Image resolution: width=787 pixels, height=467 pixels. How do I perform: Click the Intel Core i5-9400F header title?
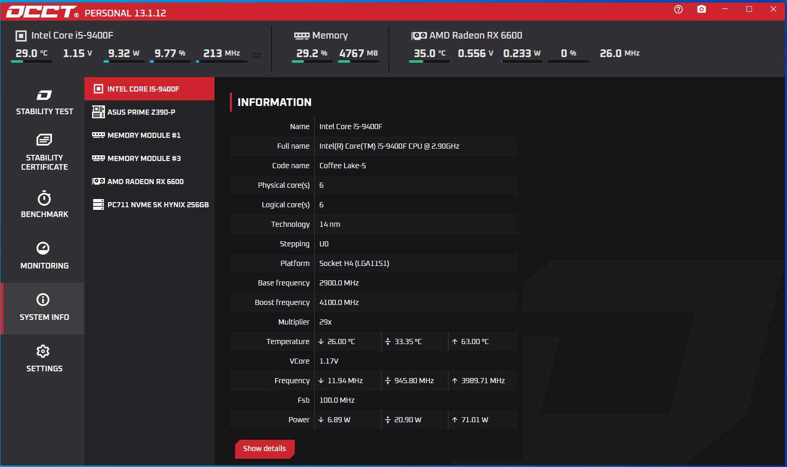tap(73, 35)
